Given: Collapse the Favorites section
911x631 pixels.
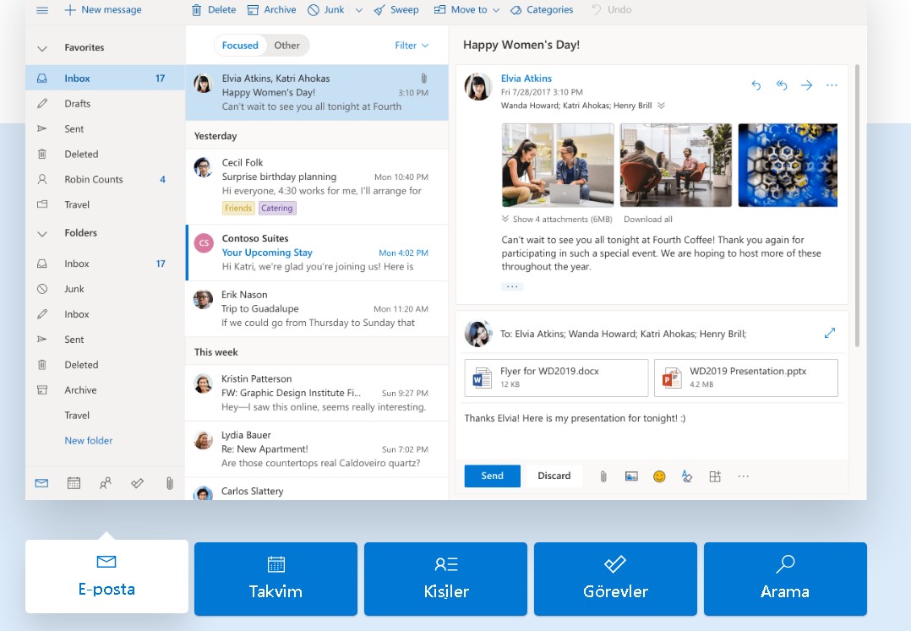Looking at the screenshot, I should pos(42,48).
